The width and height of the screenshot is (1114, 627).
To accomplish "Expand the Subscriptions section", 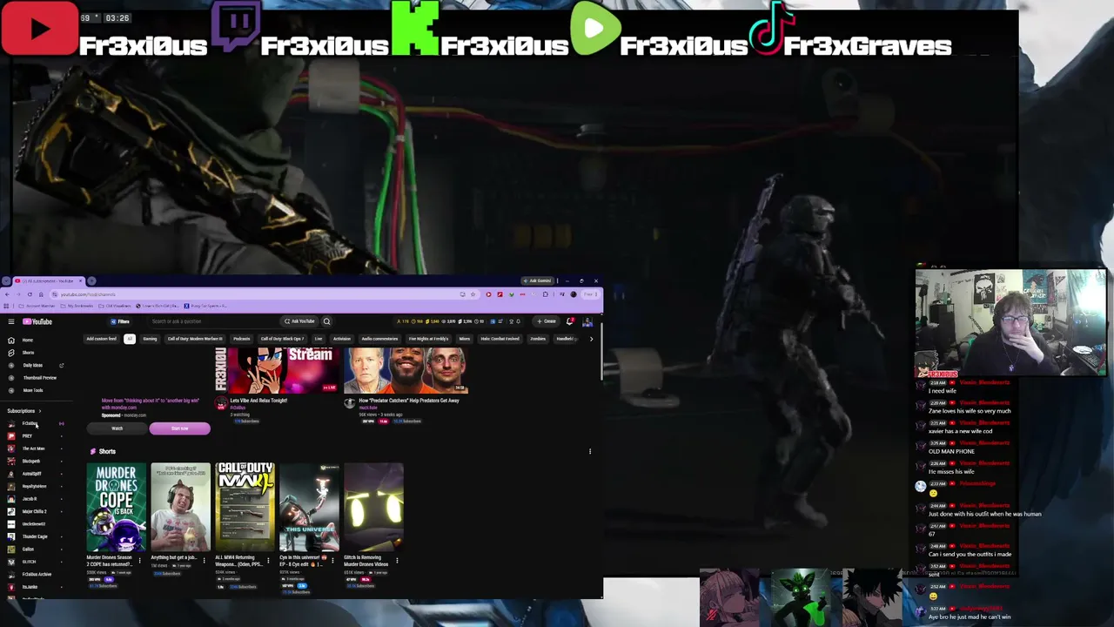I will (24, 411).
